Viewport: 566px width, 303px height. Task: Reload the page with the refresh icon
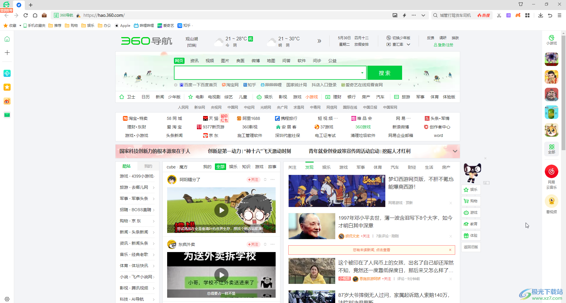pos(26,15)
